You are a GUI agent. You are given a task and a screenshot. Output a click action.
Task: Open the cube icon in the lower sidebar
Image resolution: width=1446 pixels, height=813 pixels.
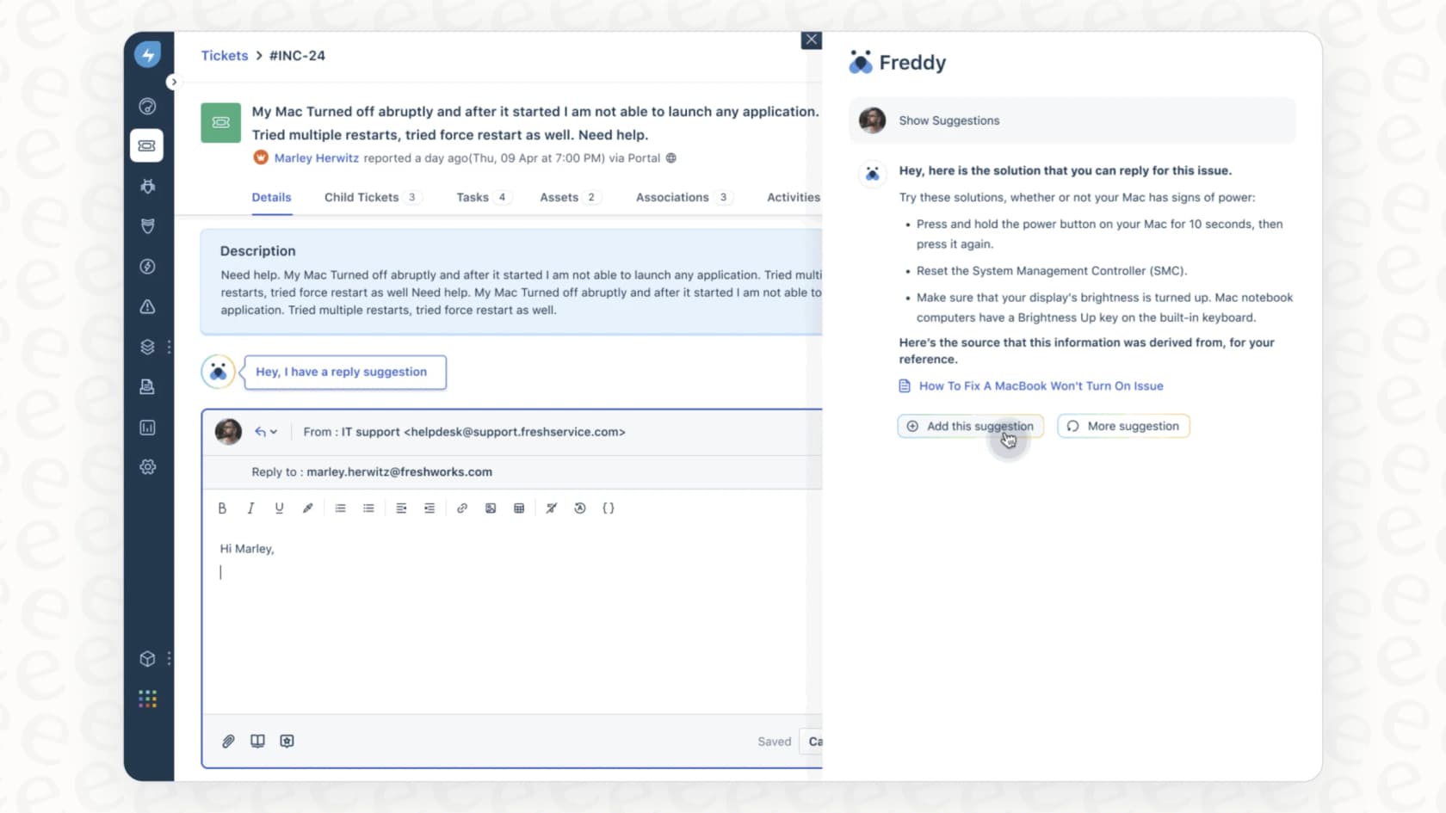[147, 659]
